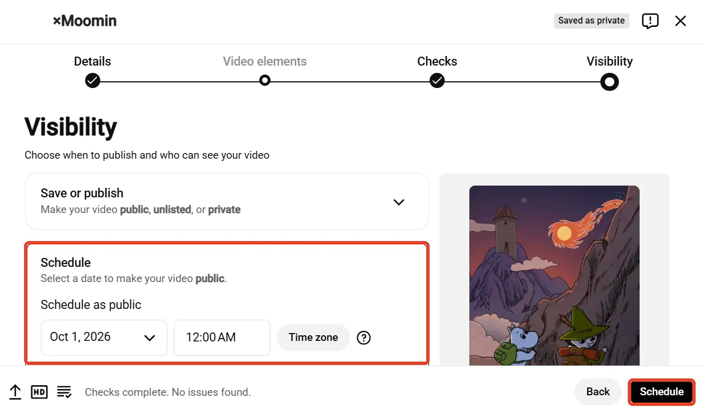Click the HD processing icon
The width and height of the screenshot is (704, 416).
pyautogui.click(x=39, y=392)
